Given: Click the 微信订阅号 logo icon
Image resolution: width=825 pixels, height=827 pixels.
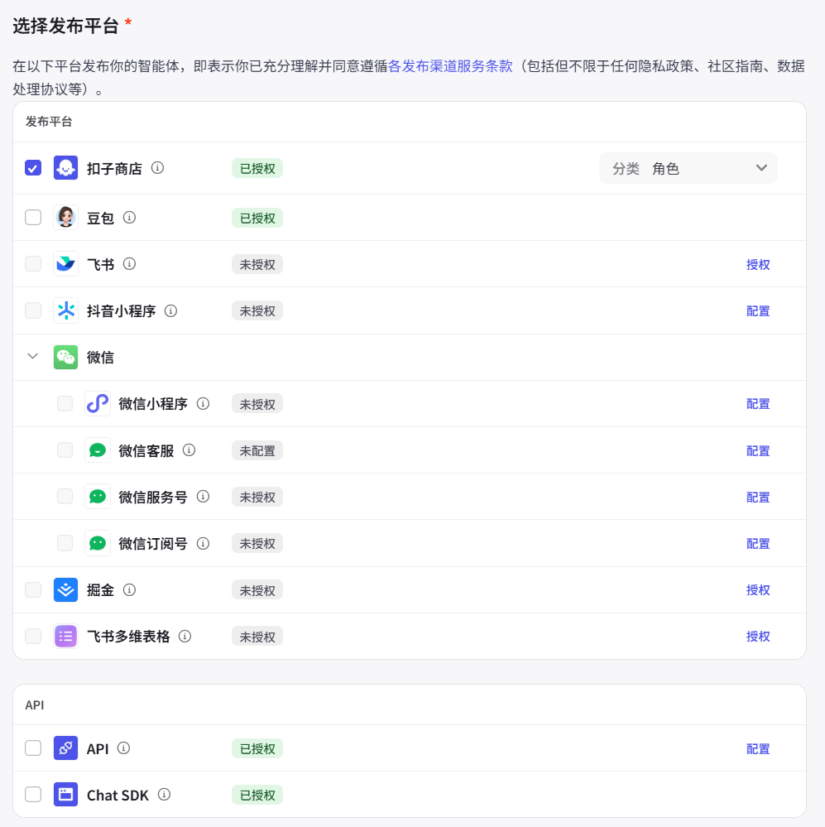Looking at the screenshot, I should coord(98,543).
